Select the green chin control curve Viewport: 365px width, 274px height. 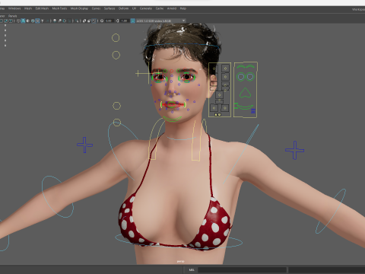[173, 119]
